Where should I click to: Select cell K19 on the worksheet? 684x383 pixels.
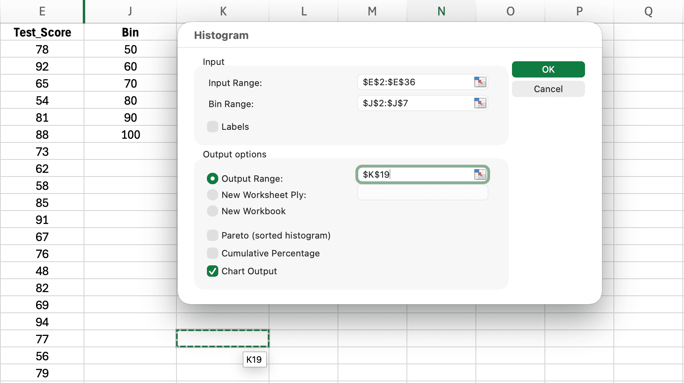click(x=222, y=338)
